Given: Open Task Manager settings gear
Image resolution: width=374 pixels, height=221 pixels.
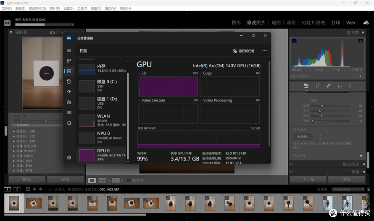Looking at the screenshot, I should click(x=69, y=158).
